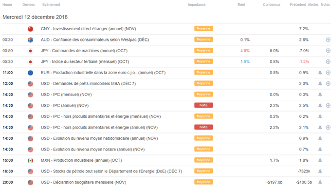331x189 pixels.
Task: Click alert bell for USD IPC (mensuel)
Action: click(x=320, y=94)
